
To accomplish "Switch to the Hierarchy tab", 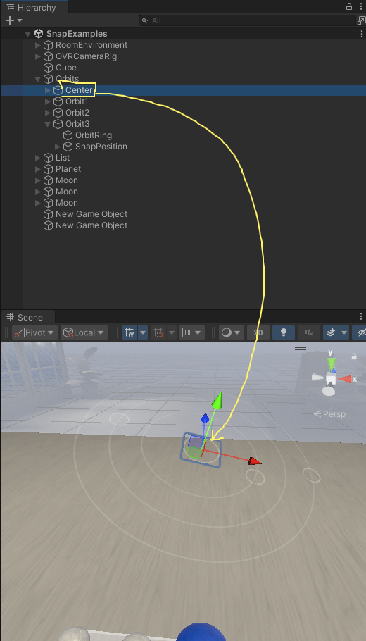I will [34, 7].
